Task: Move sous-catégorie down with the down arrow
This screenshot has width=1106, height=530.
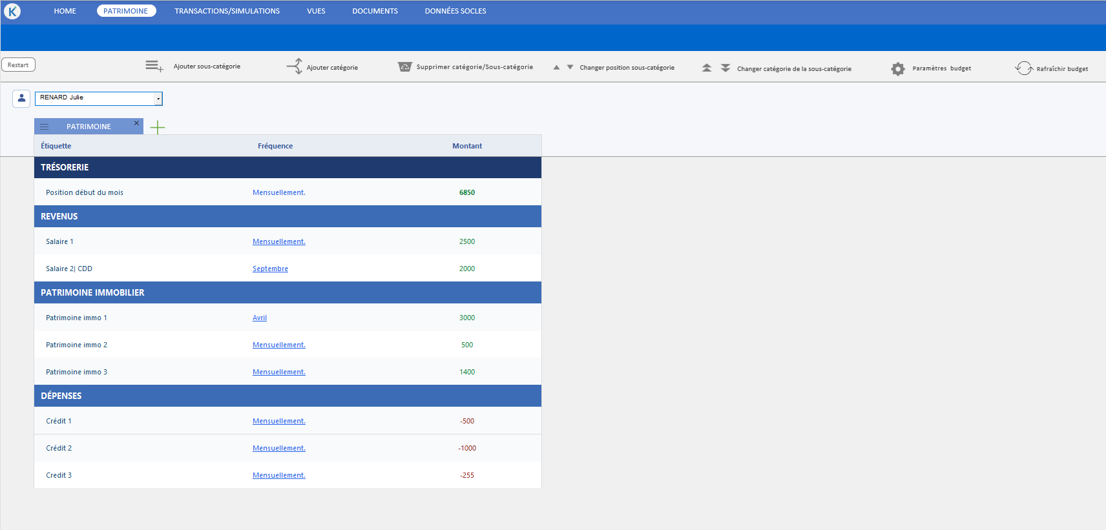Action: click(x=570, y=67)
